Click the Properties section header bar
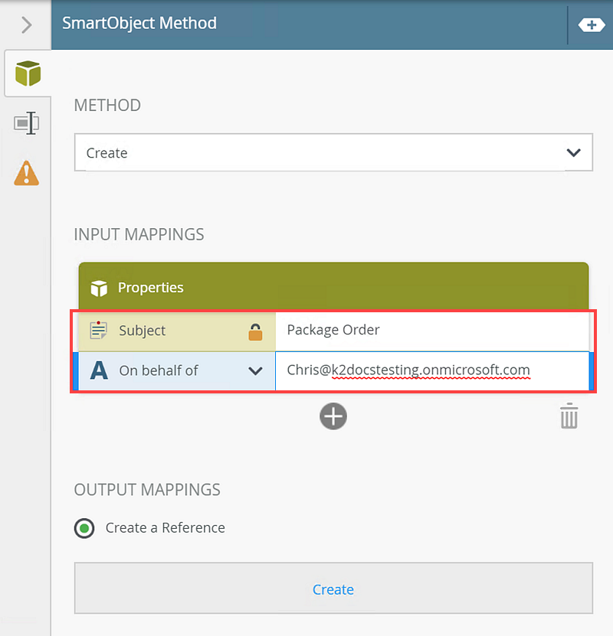Viewport: 613px width, 636px height. point(333,288)
